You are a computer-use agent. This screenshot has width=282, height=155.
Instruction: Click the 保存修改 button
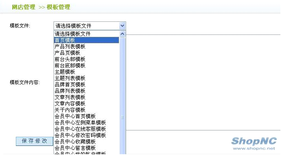tap(35, 141)
